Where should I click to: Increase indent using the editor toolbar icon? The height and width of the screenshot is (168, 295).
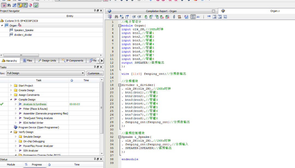pos(134,17)
